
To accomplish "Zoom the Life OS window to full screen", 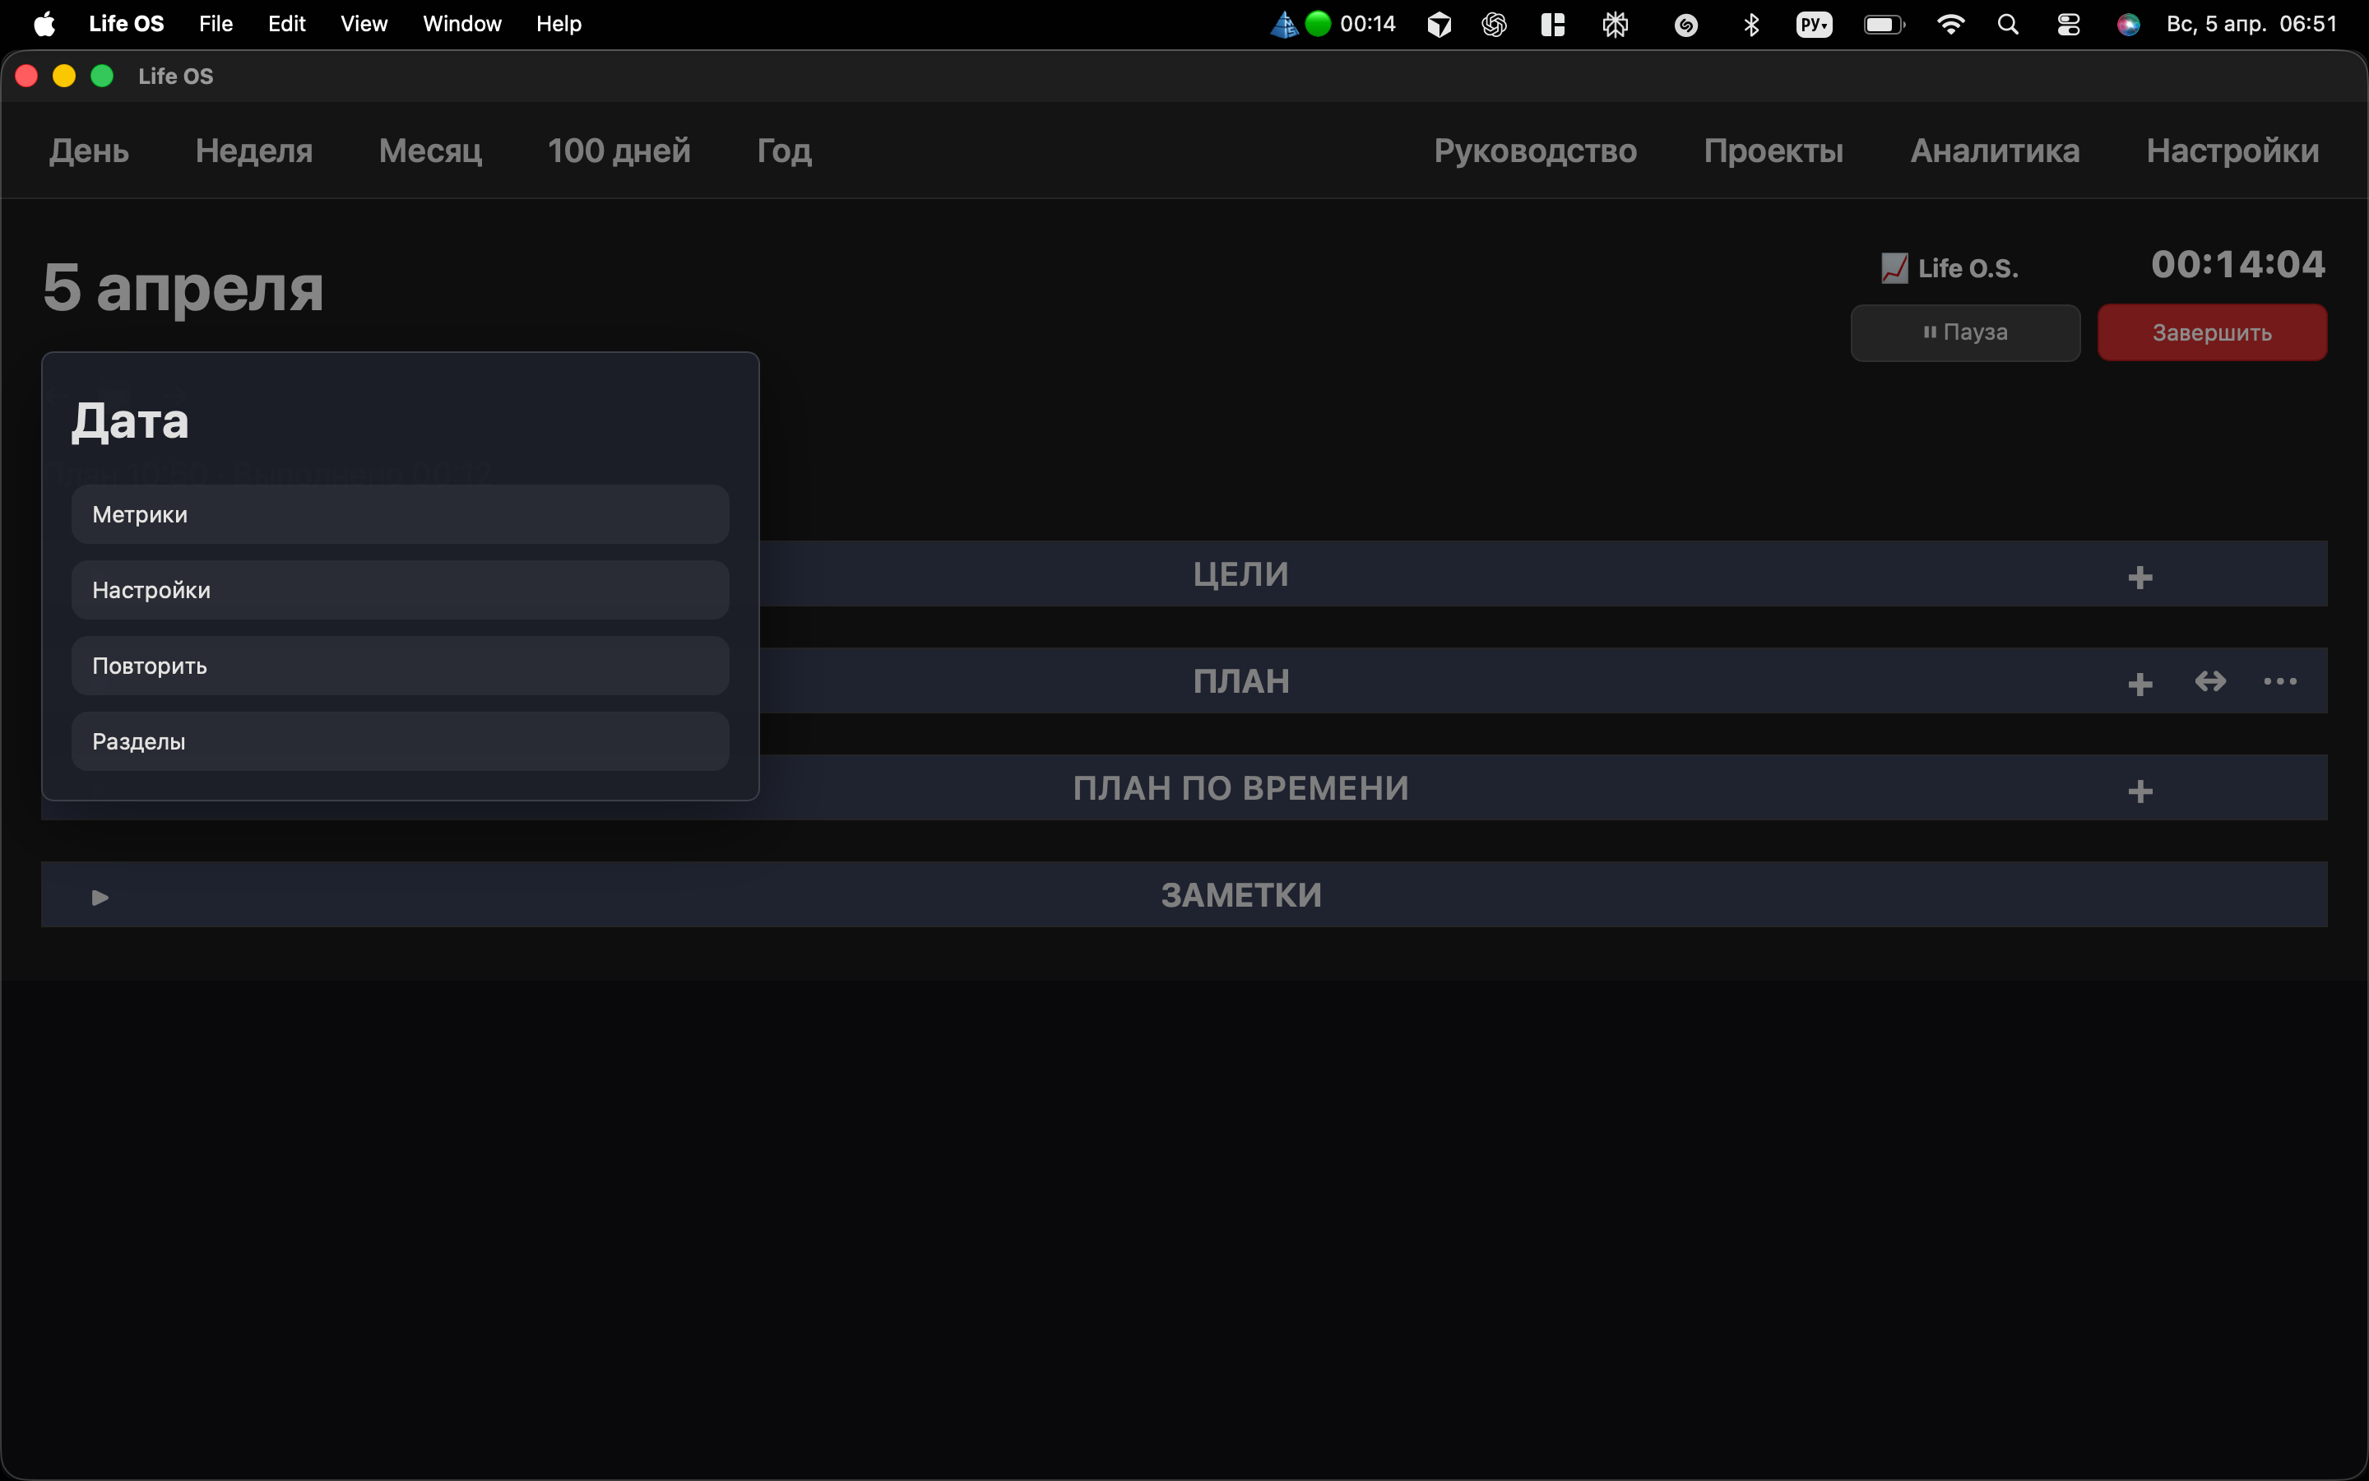I will tap(102, 76).
